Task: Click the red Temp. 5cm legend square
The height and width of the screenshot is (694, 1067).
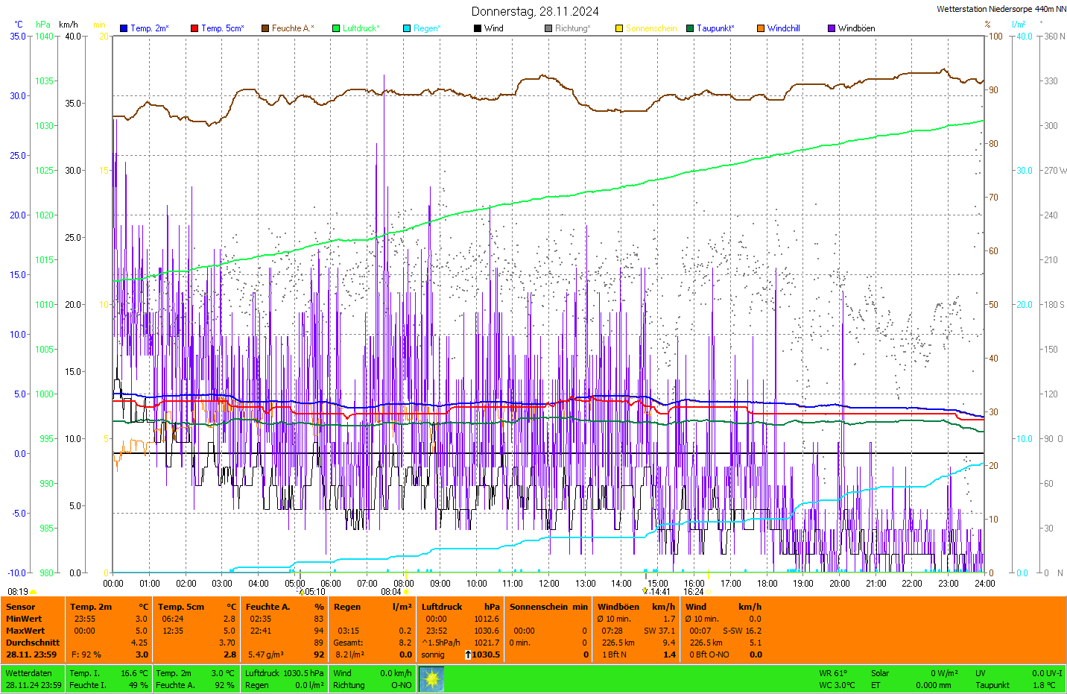Action: click(194, 28)
